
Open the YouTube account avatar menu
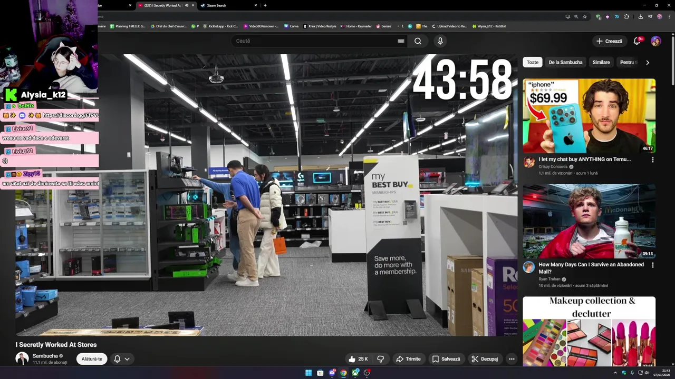coord(656,41)
